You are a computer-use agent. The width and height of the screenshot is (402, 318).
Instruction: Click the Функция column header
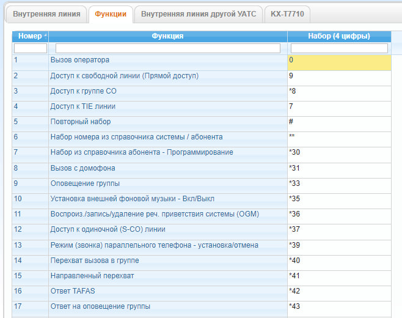point(167,36)
